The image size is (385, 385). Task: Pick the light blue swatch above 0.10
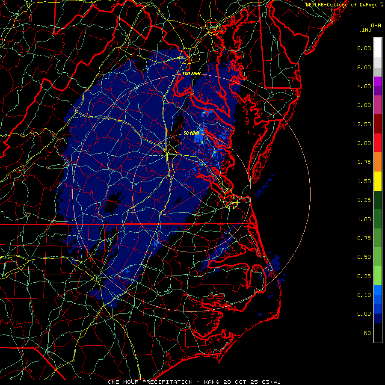point(378,290)
